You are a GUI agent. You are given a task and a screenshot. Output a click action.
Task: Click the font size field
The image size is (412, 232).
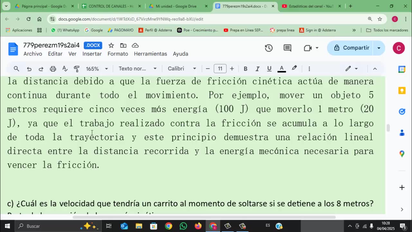pos(220,69)
